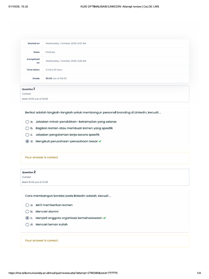209x279 pixels.
Task: Click the Question 1 heading
Action: 29,89
